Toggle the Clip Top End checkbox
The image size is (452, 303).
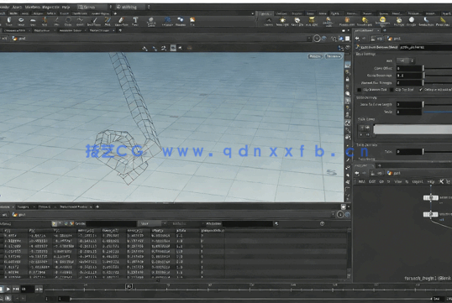(x=392, y=90)
